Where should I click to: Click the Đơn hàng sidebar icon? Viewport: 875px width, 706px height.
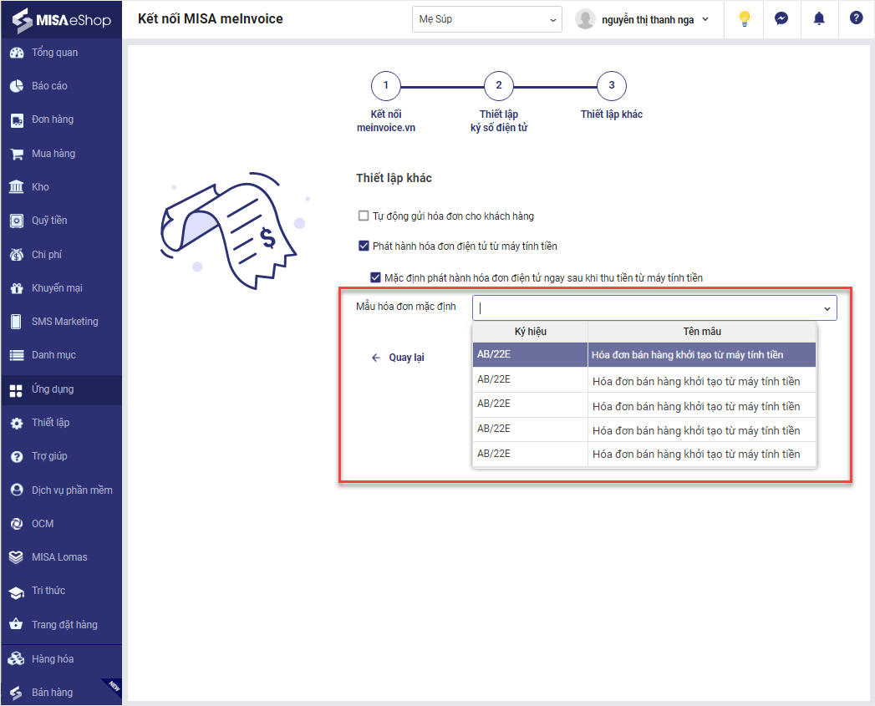[x=17, y=120]
